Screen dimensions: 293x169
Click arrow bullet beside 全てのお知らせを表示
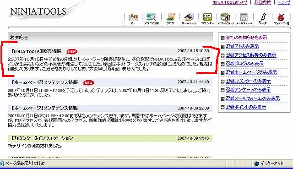click(222, 38)
